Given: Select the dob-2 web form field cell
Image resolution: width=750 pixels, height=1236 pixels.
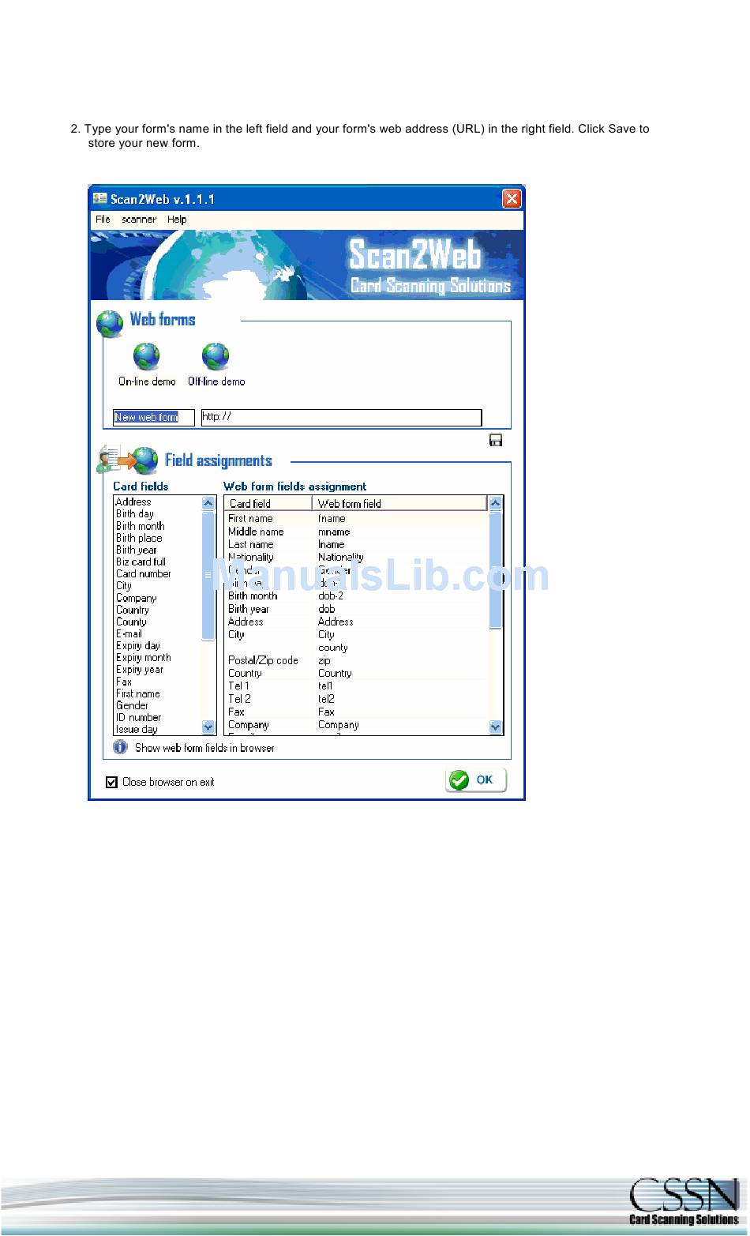Looking at the screenshot, I should [331, 596].
